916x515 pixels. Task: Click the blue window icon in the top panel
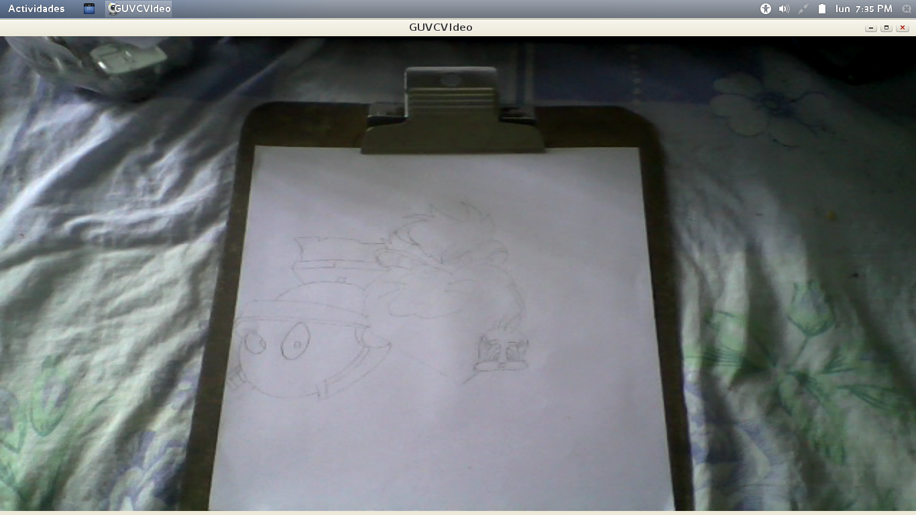coord(89,9)
